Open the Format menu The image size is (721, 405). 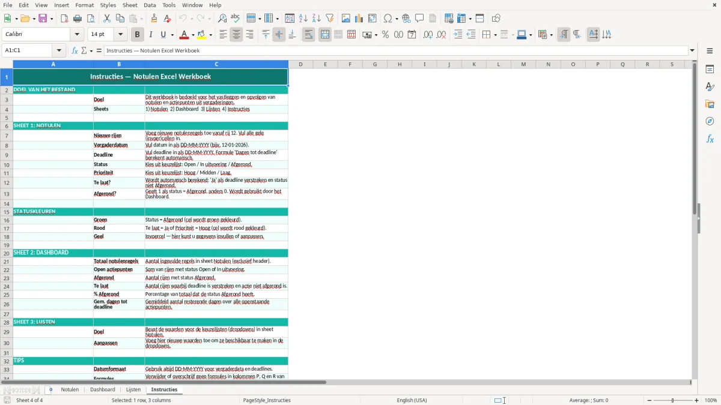(84, 5)
